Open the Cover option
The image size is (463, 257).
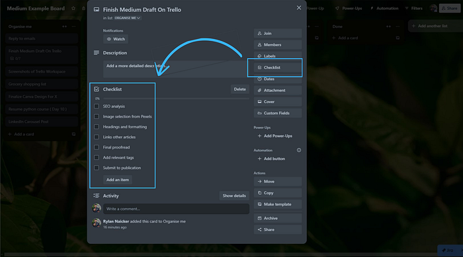pos(278,102)
